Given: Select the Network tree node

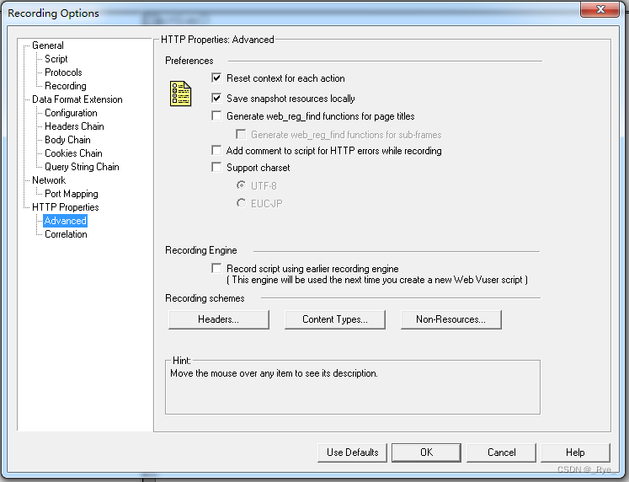Looking at the screenshot, I should click(49, 180).
